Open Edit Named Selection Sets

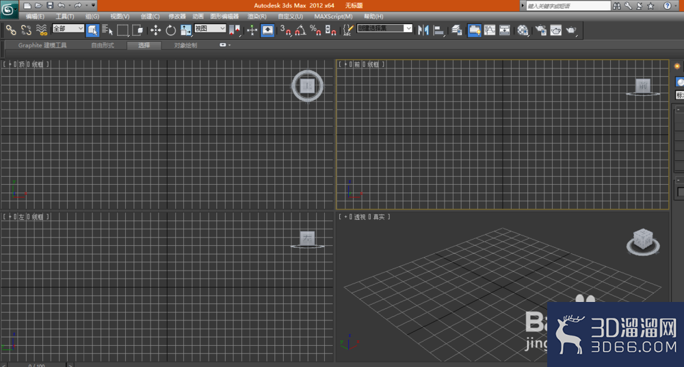coord(347,29)
